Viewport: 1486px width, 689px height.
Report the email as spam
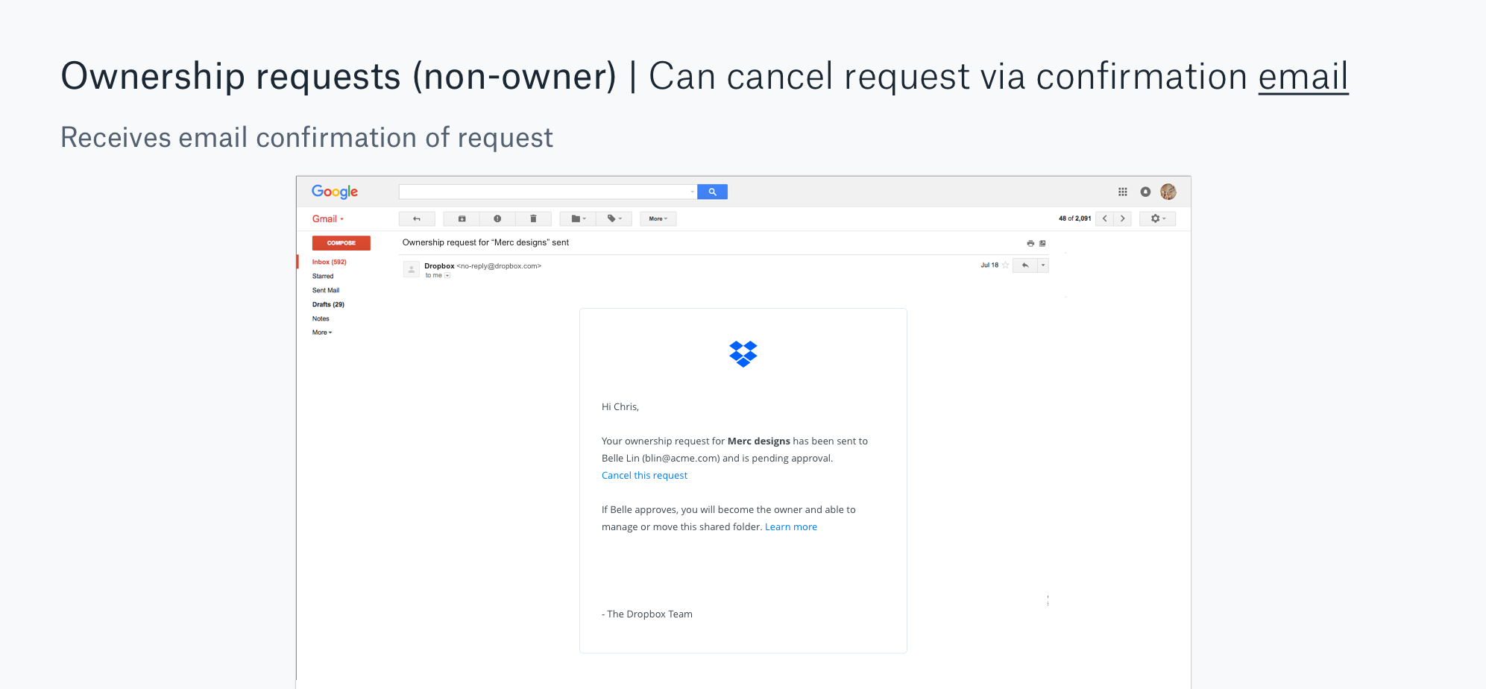pos(497,218)
